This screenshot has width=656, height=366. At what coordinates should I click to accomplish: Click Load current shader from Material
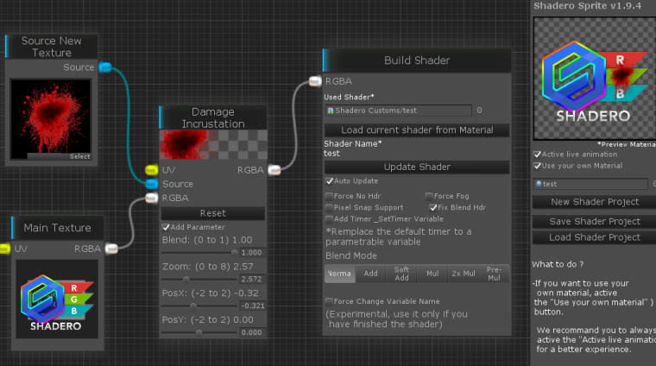pyautogui.click(x=417, y=130)
